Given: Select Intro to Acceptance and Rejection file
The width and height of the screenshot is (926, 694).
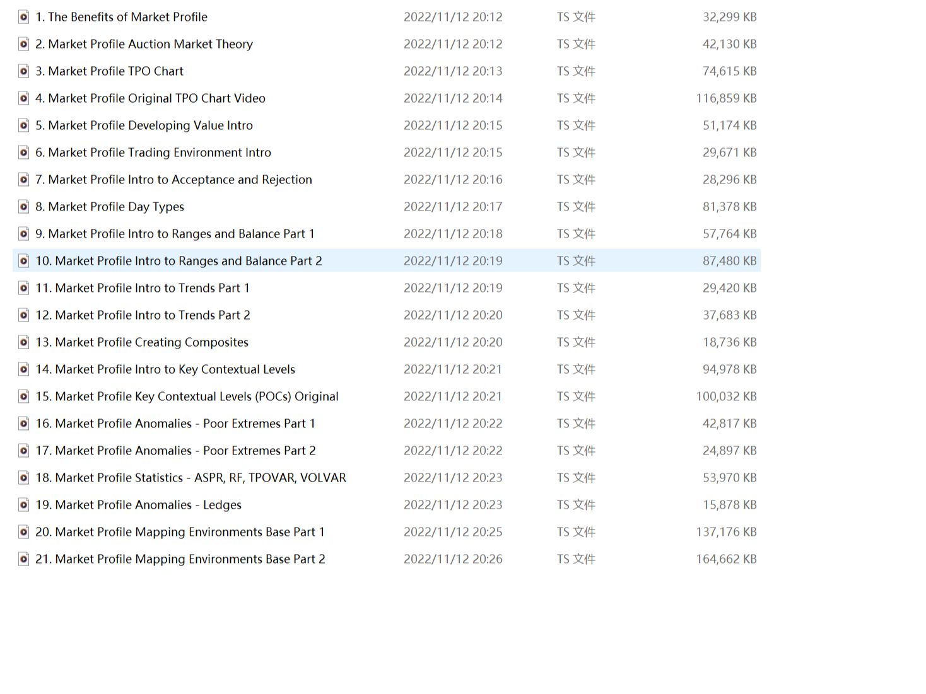Looking at the screenshot, I should [173, 180].
